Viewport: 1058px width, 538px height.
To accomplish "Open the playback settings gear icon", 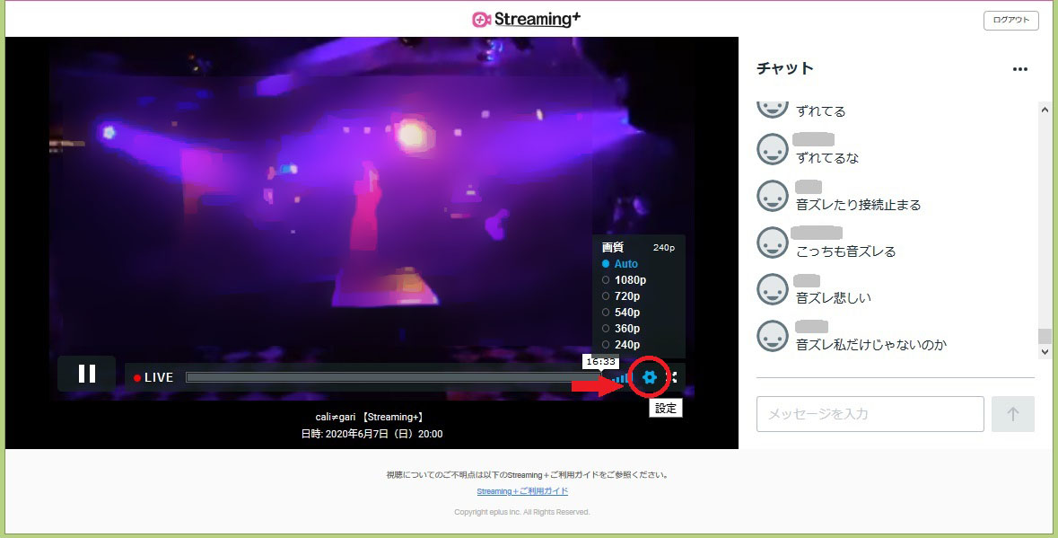I will click(x=650, y=378).
